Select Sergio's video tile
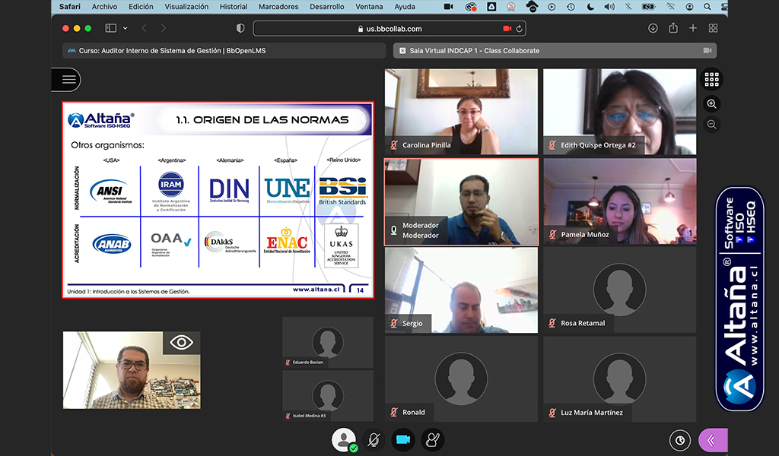 click(461, 290)
